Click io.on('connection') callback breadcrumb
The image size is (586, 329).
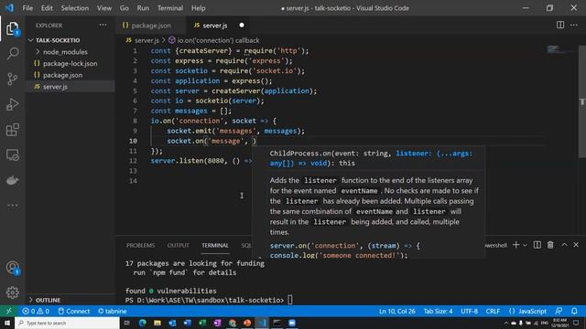tap(213, 40)
